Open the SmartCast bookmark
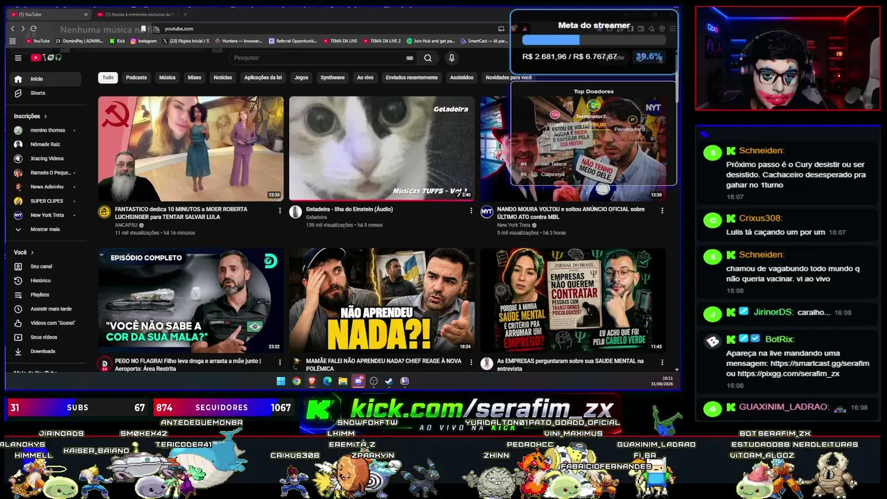 [484, 41]
